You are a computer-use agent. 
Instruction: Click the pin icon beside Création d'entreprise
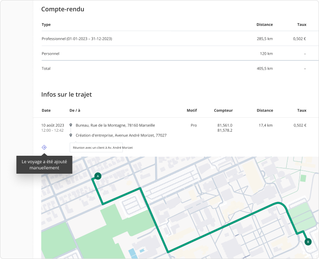tap(71, 135)
